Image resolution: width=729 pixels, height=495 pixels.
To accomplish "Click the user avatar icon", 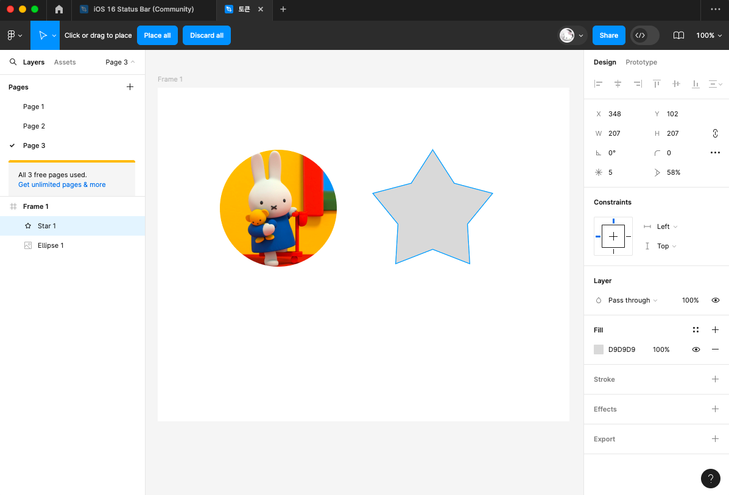I will pos(567,35).
